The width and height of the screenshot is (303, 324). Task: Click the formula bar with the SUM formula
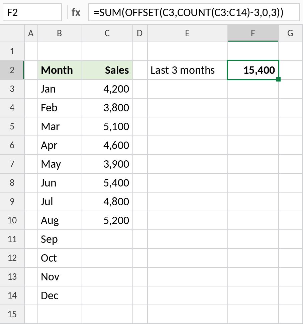pyautogui.click(x=194, y=12)
